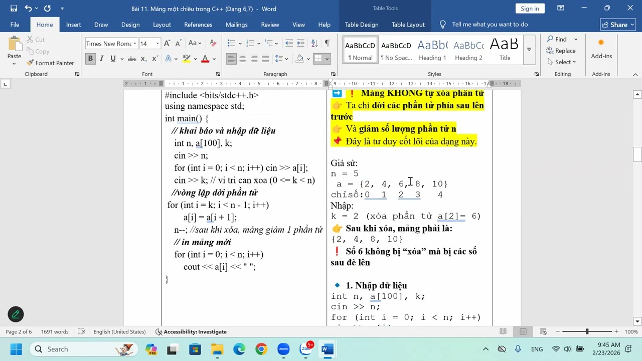Switch to Web Layout view icon
Screen dimensions: 642x361
543,331
